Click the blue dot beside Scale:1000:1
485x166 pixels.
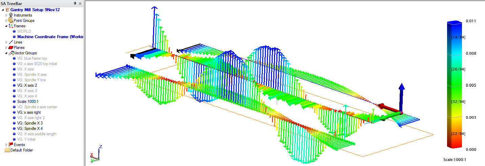[x=14, y=102]
